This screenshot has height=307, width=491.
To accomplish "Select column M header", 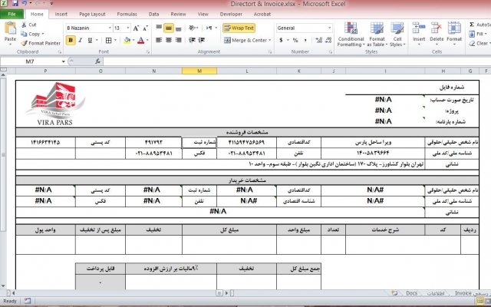I will tap(199, 71).
